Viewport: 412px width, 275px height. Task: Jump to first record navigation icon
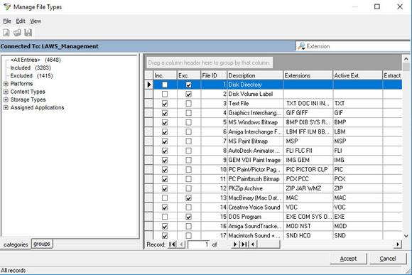tap(173, 244)
